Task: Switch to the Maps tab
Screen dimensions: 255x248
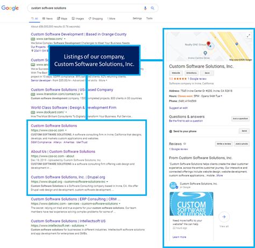Action: point(62,18)
